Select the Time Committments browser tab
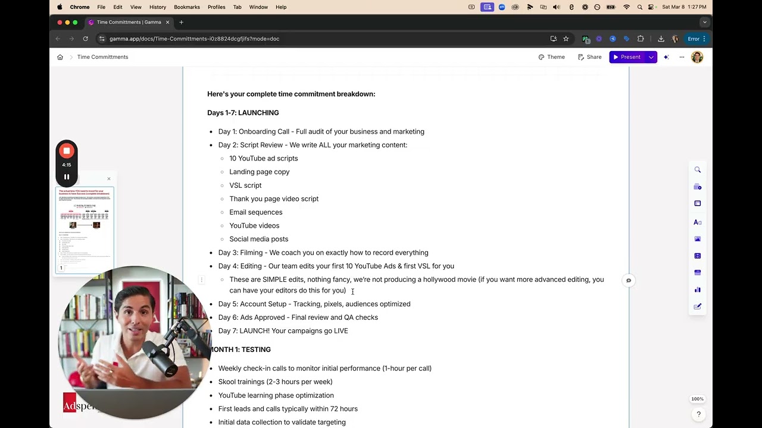The width and height of the screenshot is (762, 428). point(129,23)
